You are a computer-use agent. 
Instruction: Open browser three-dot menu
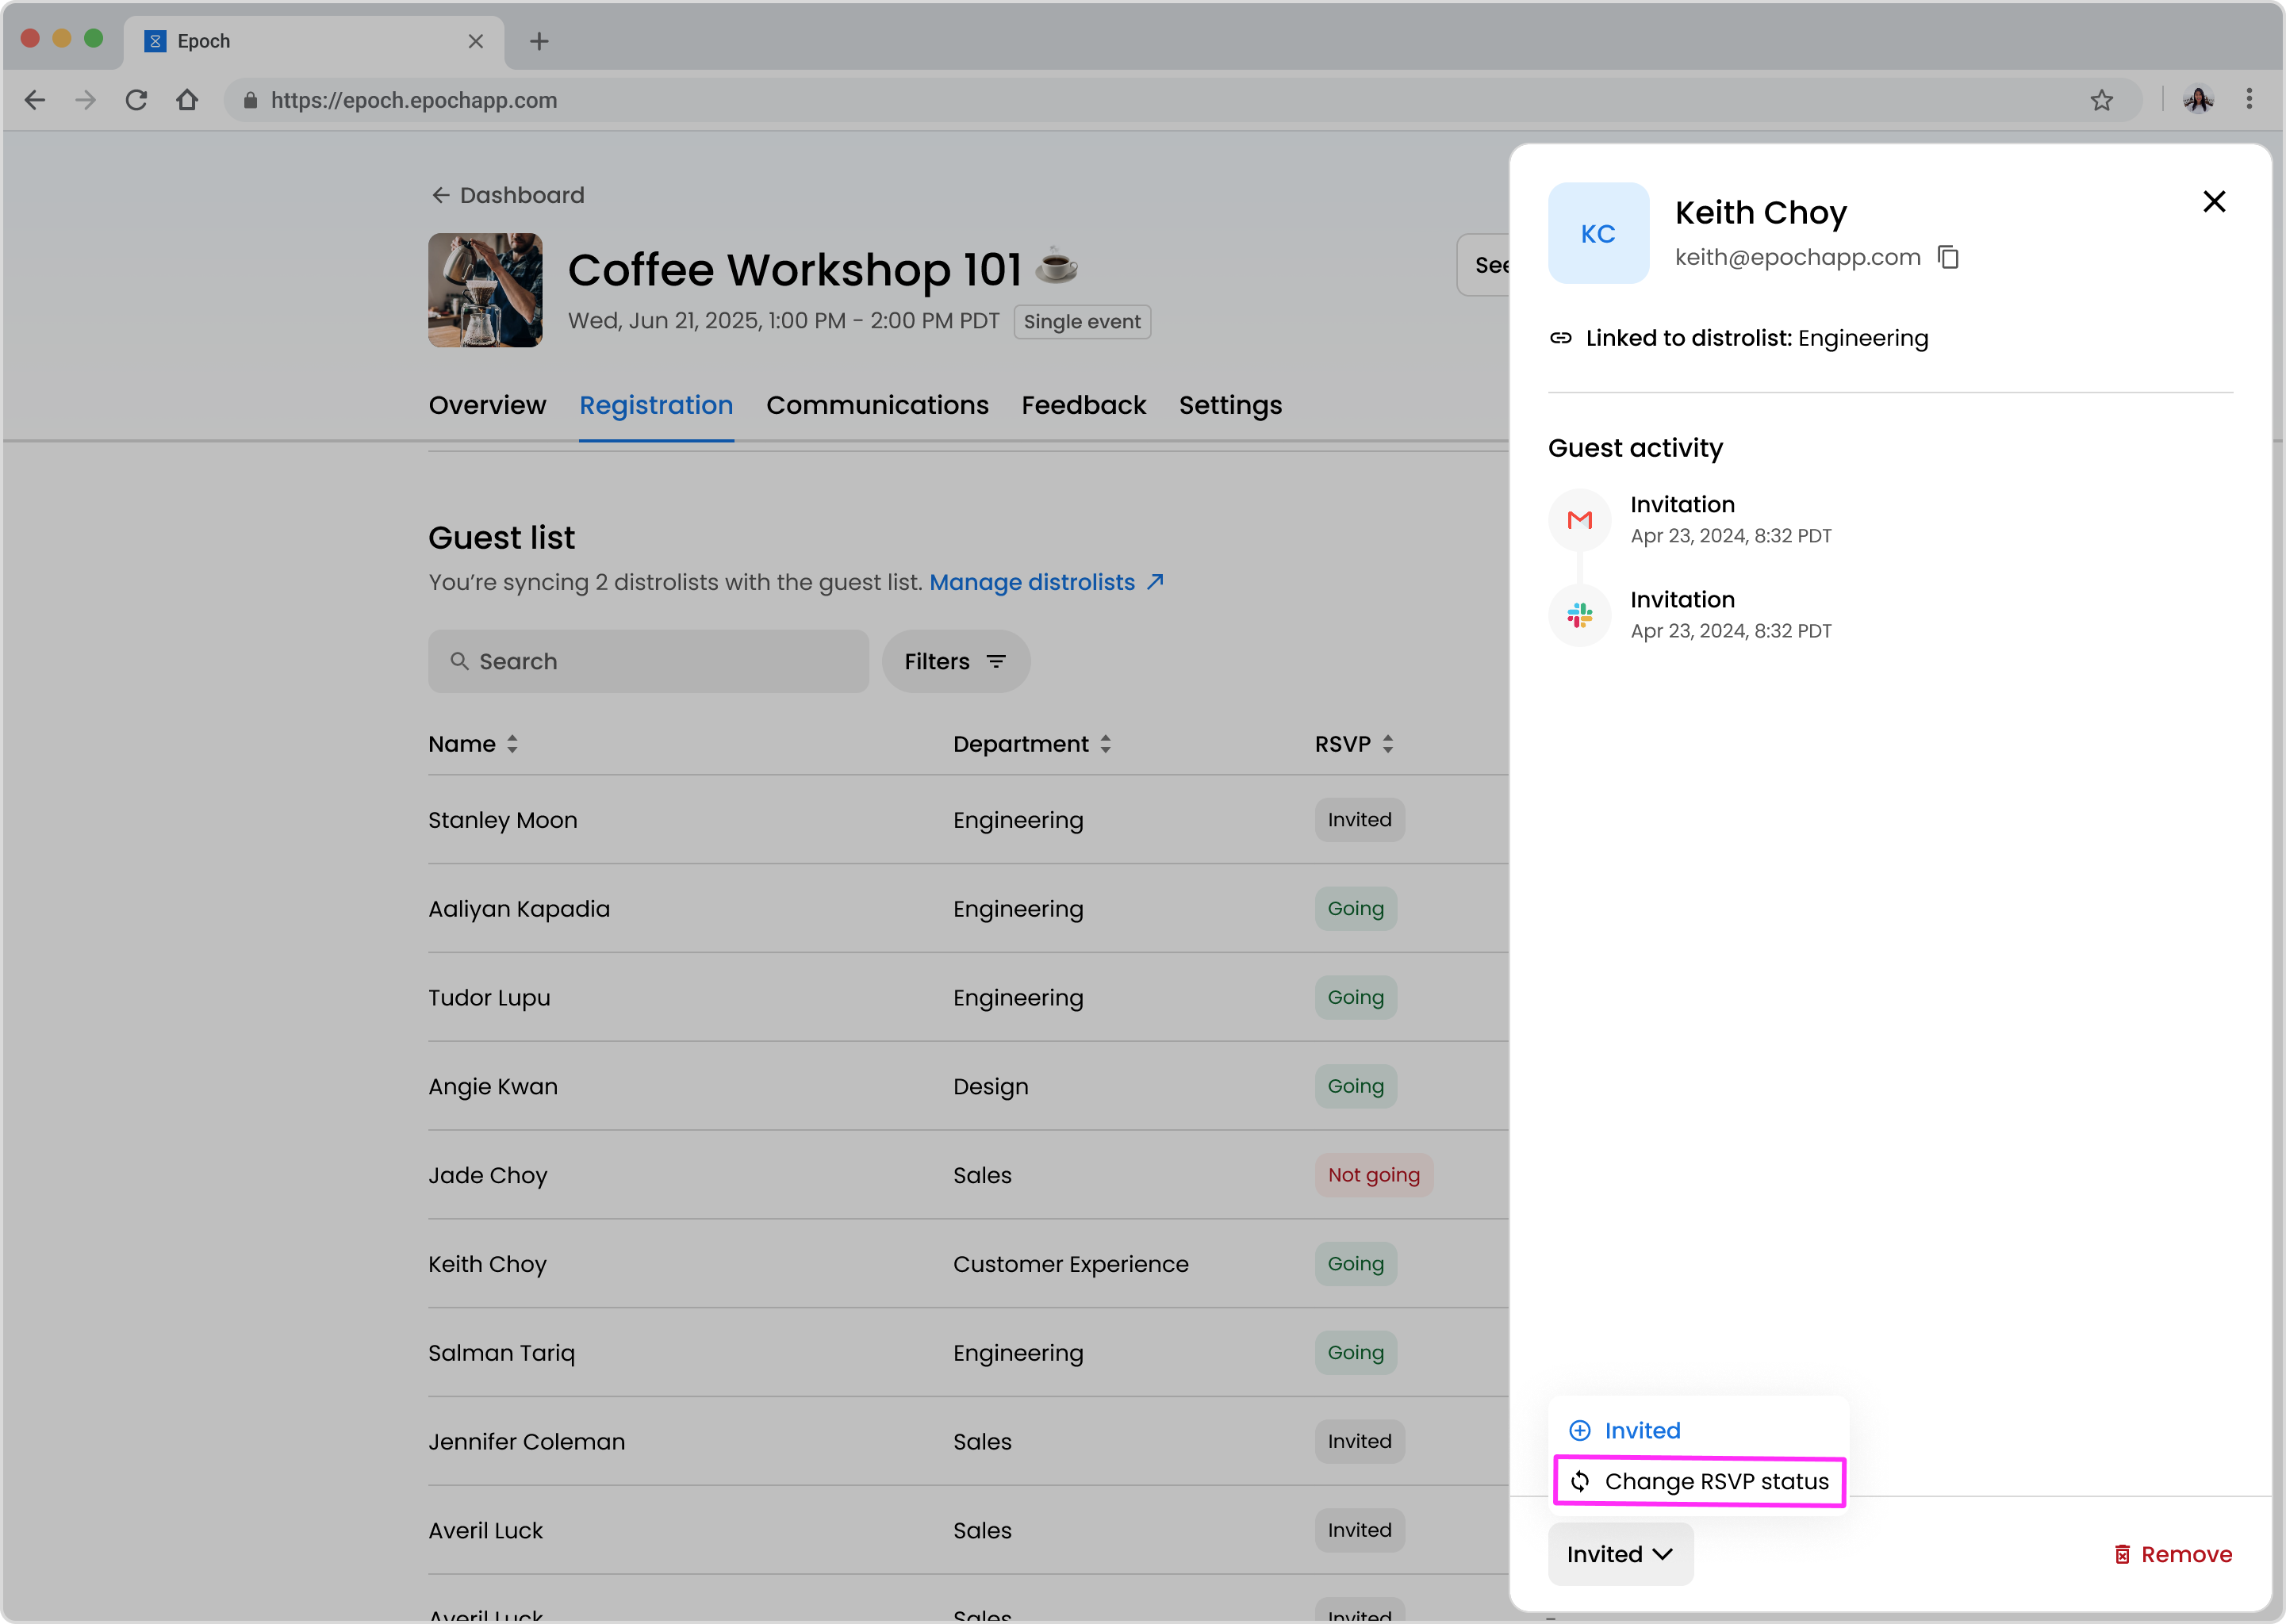(x=2249, y=100)
